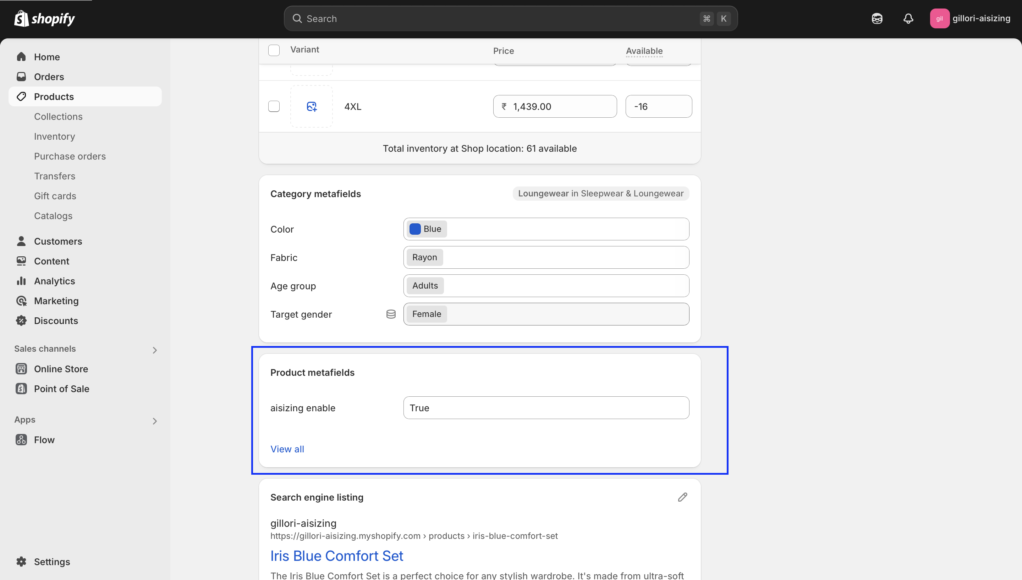
Task: Click the Products tag icon
Action: click(21, 96)
